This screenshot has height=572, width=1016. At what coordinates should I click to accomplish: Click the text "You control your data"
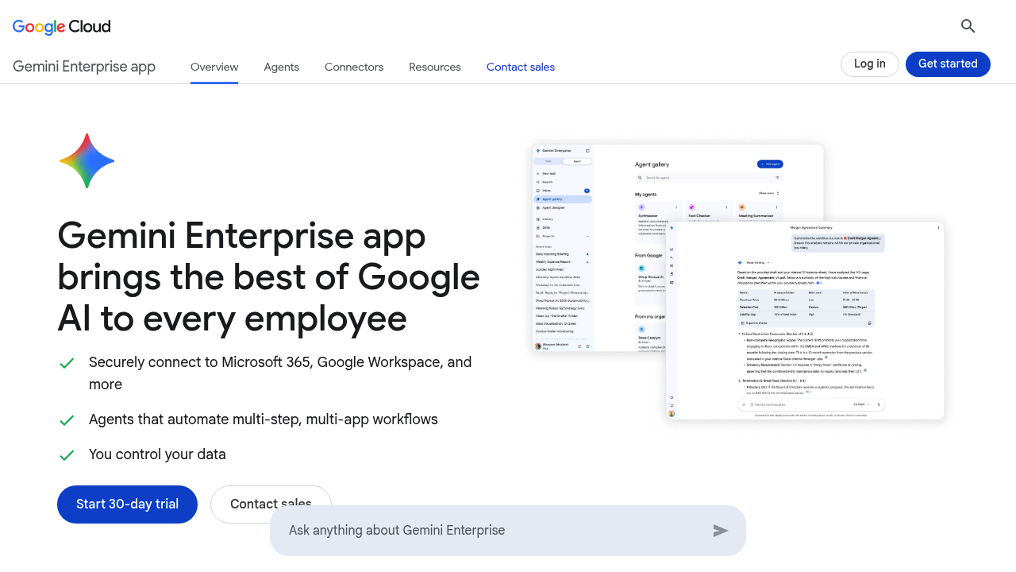coord(157,454)
